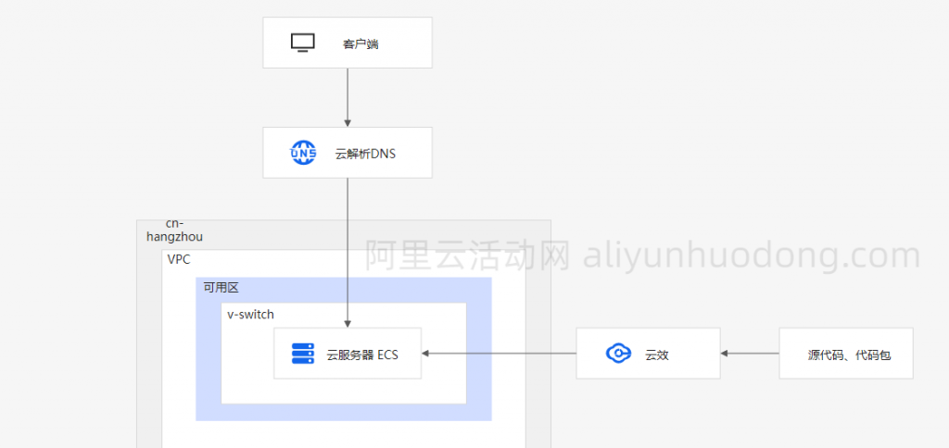949x448 pixels.
Task: Select the 源代码、代码包 box
Action: (x=845, y=354)
